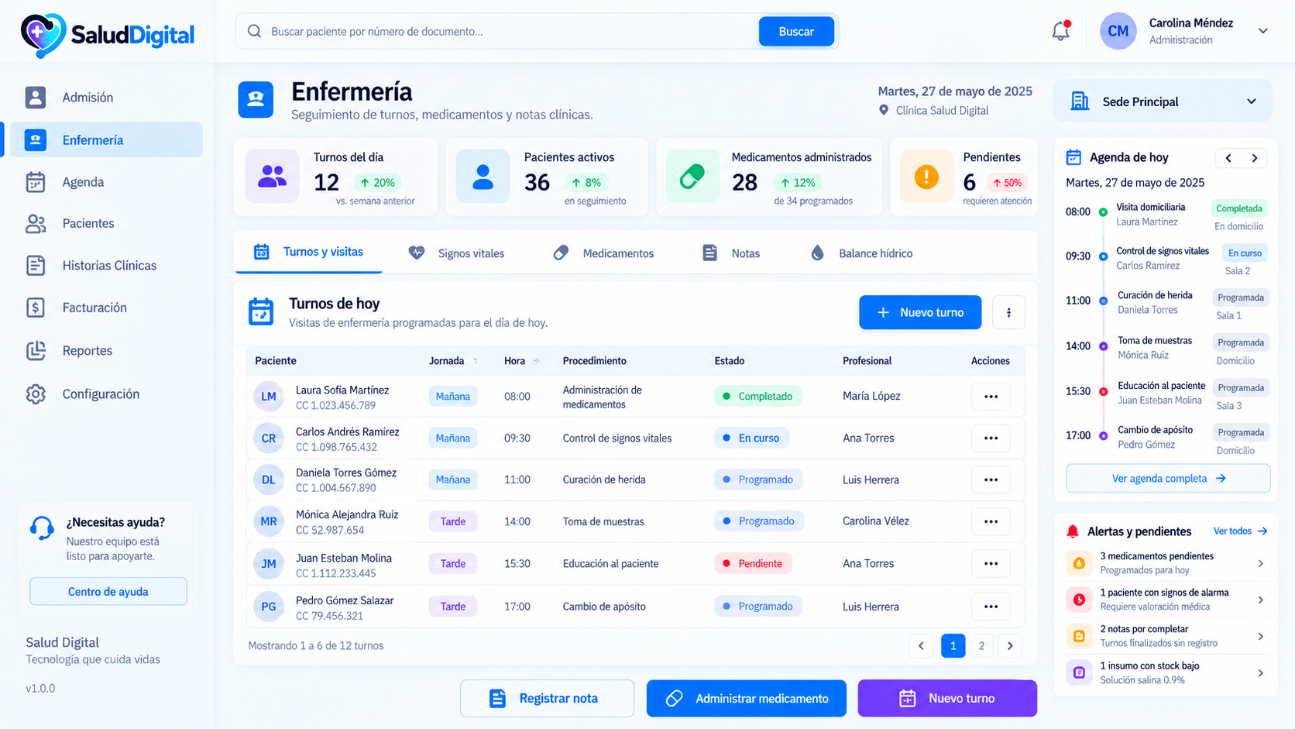This screenshot has height=729, width=1295.
Task: Expand Carolina Méndez user menu chevron
Action: pyautogui.click(x=1263, y=31)
